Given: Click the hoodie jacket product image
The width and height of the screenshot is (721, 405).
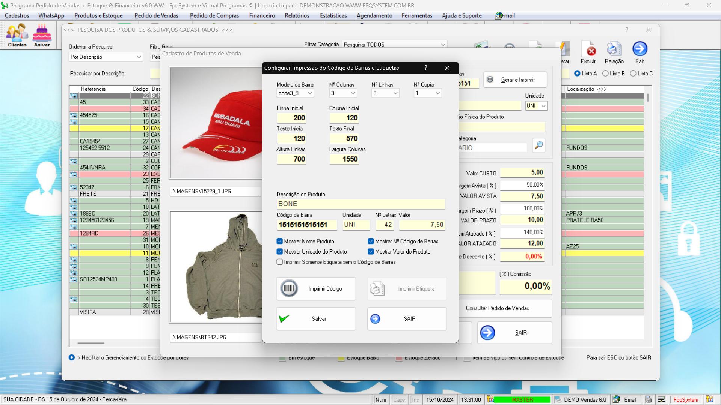Looking at the screenshot, I should point(216,267).
